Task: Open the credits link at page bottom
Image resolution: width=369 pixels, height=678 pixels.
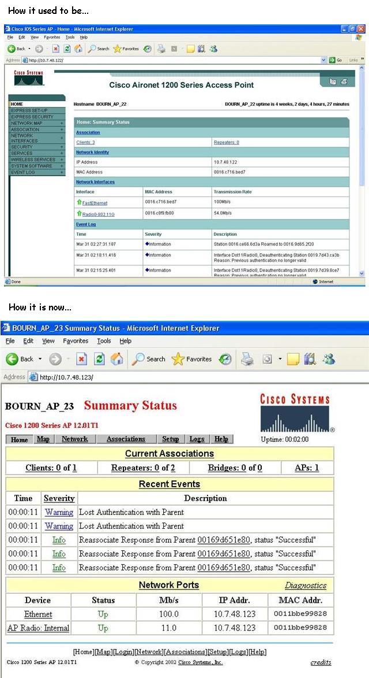Action: (x=321, y=662)
